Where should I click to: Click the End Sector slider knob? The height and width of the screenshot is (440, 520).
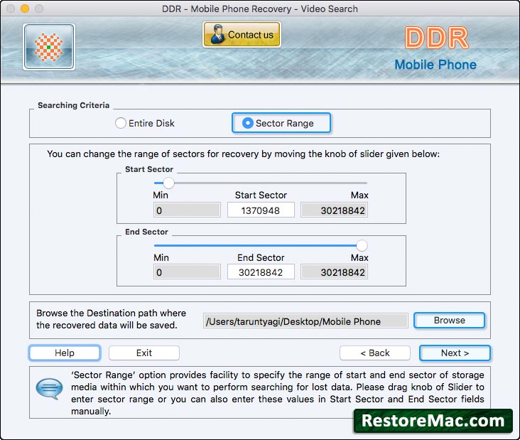coord(362,245)
